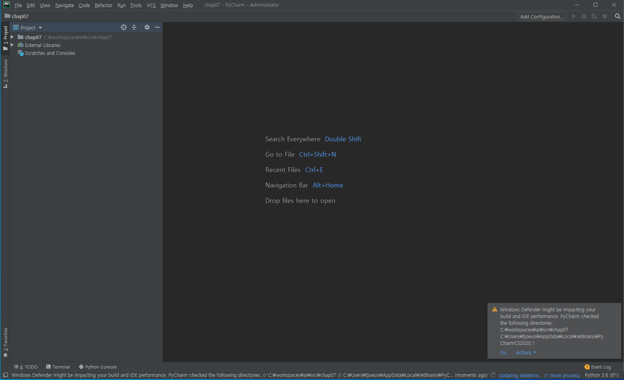624x380 pixels.
Task: Click the Double Shift shortcut hint
Action: click(343, 139)
